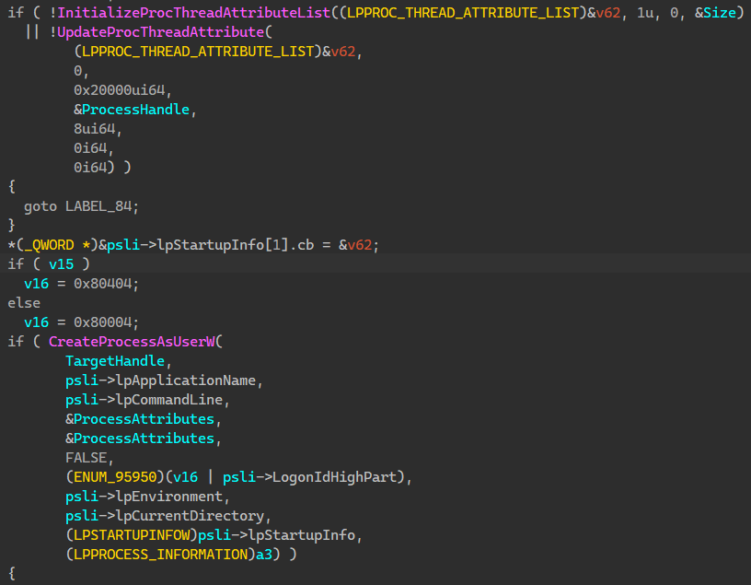Click v16 in the 0x80404 assignment line
This screenshot has height=585, width=751.
37,284
